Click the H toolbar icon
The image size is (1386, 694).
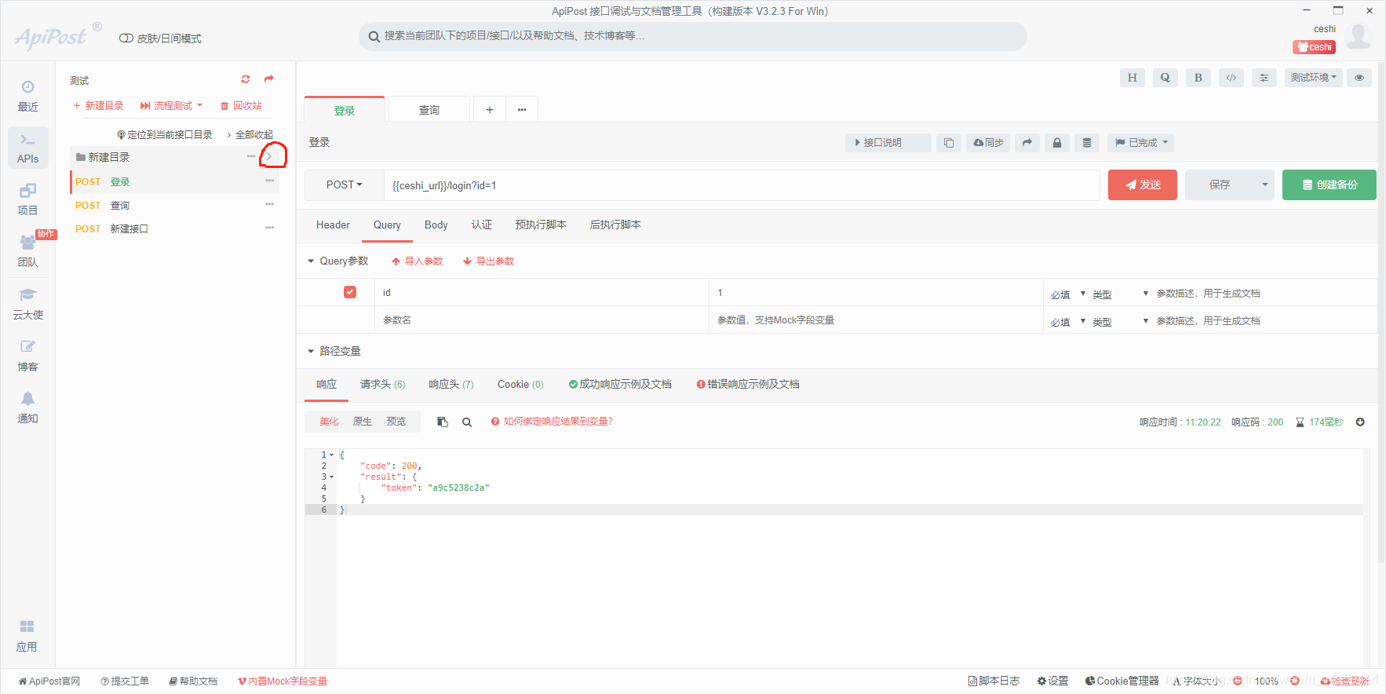coord(1132,78)
